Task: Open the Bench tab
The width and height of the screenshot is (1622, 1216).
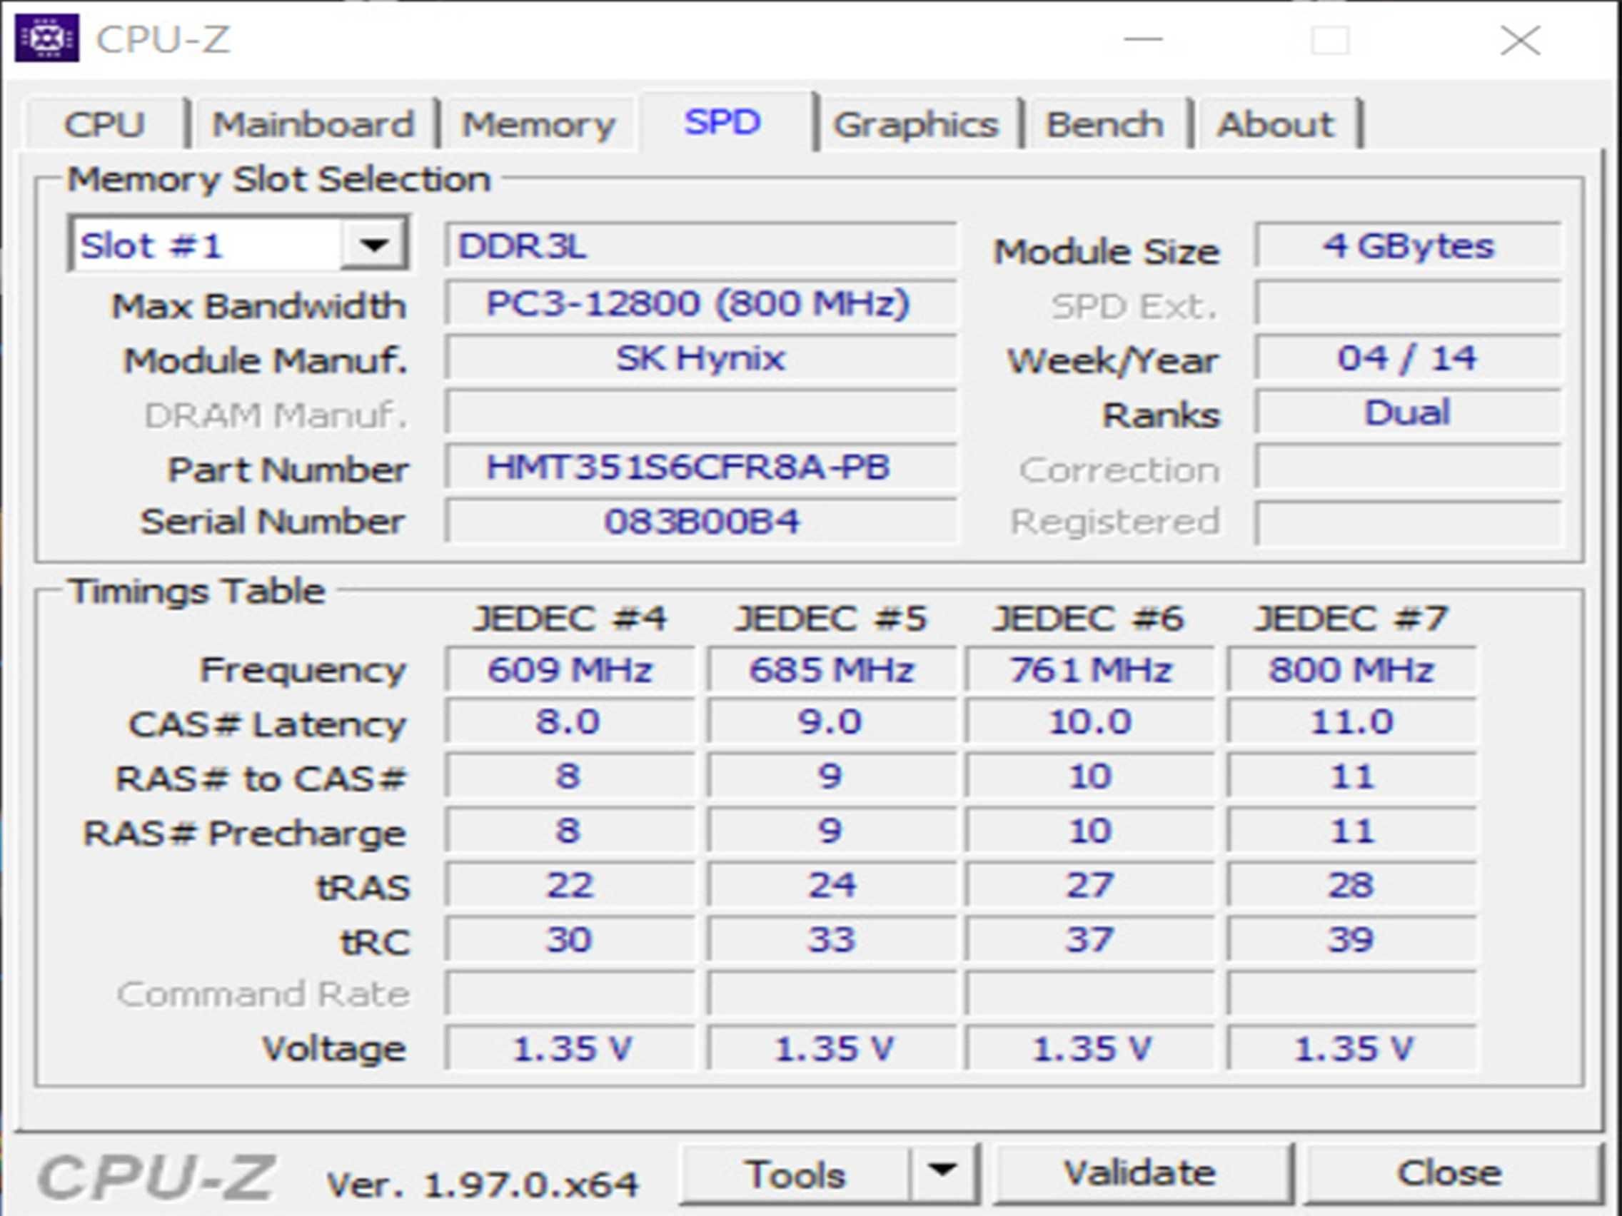Action: click(x=1104, y=124)
